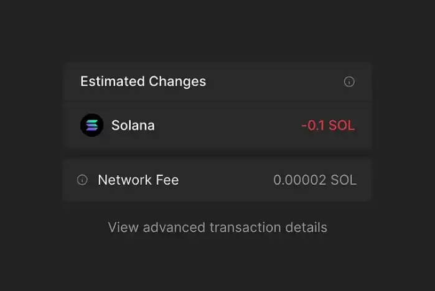This screenshot has height=291, width=435.
Task: Click the "0.00002" number in the fee row
Action: tap(300, 180)
